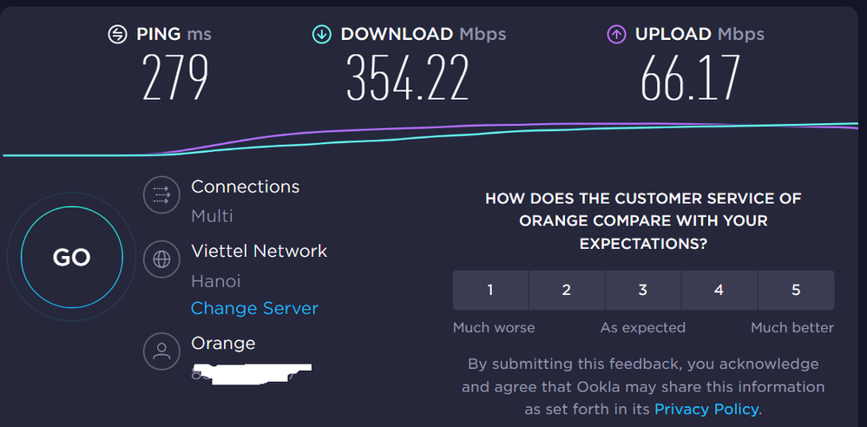Click the globe server icon

click(161, 259)
